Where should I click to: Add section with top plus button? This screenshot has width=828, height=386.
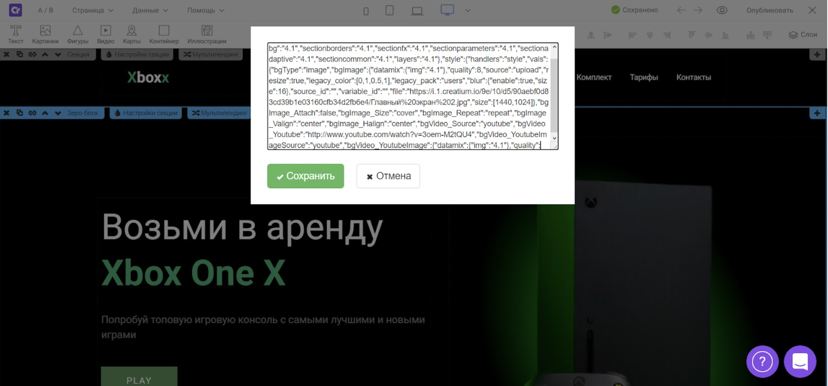coord(817,54)
